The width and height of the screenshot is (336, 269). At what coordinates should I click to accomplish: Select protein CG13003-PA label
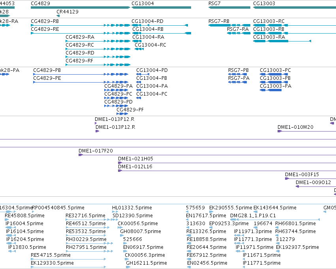(276, 86)
